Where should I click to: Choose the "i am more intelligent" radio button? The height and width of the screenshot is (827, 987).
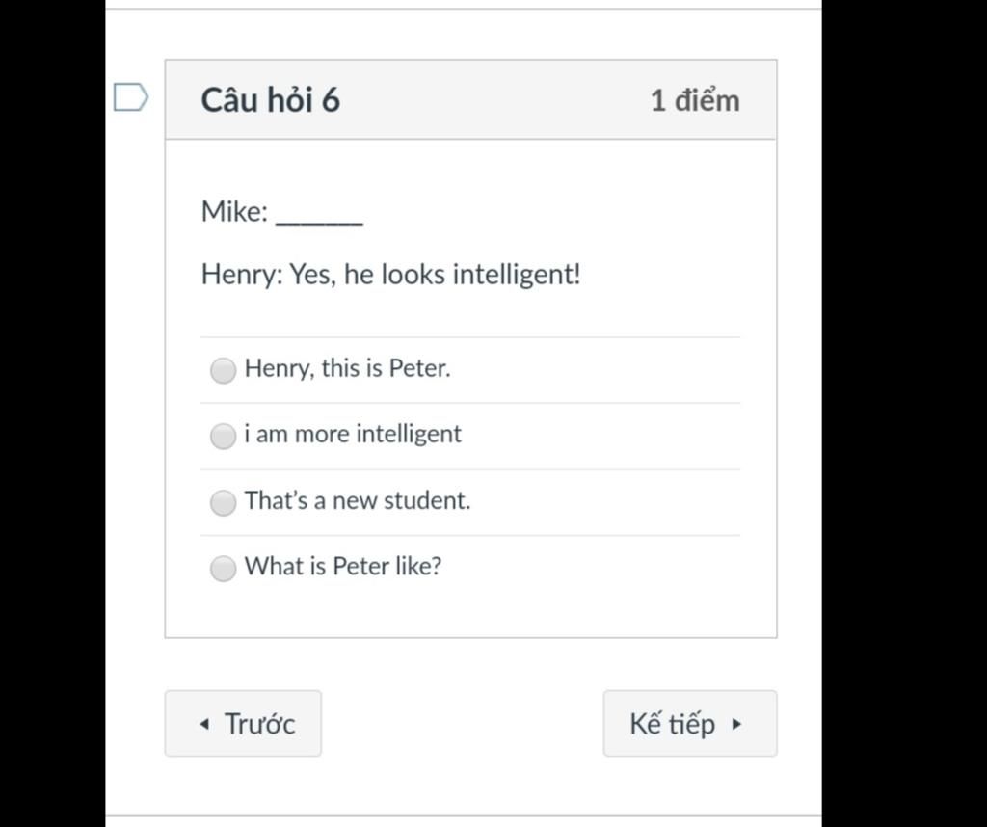point(223,437)
